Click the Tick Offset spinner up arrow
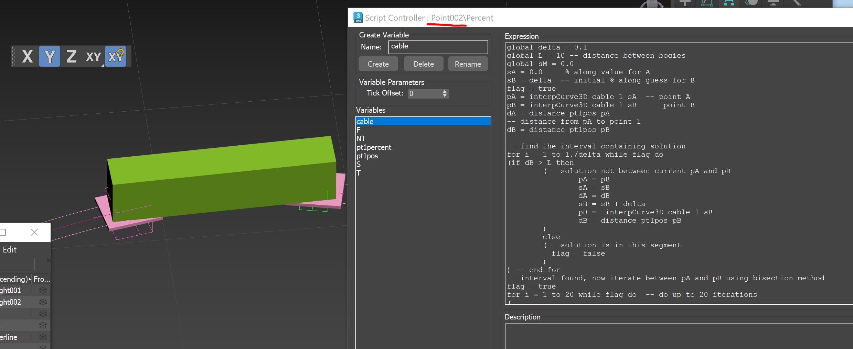The width and height of the screenshot is (853, 349). coord(445,91)
